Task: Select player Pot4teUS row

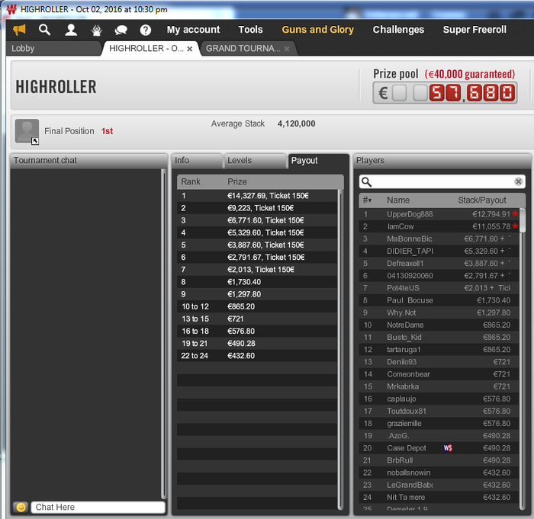Action: [439, 288]
